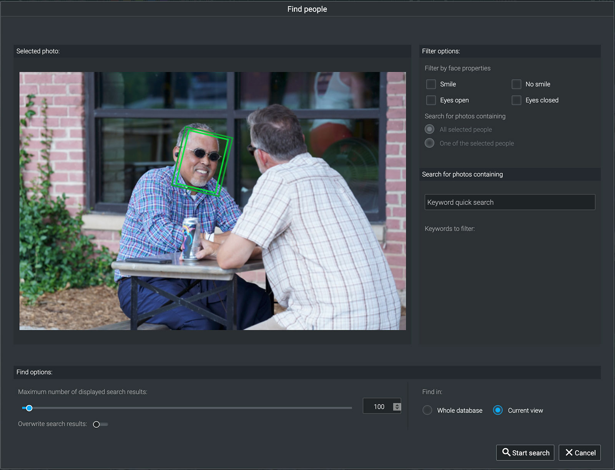Choose One of the selected people
Image resolution: width=615 pixels, height=470 pixels.
pyautogui.click(x=429, y=143)
